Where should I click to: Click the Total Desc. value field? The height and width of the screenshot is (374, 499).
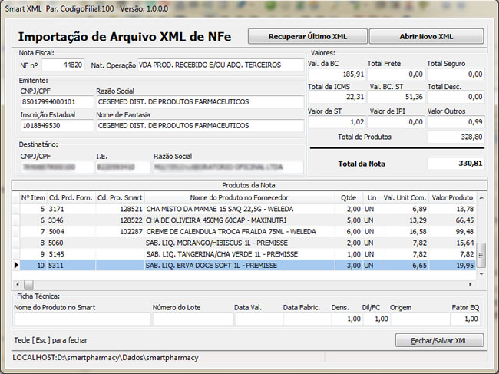[456, 97]
